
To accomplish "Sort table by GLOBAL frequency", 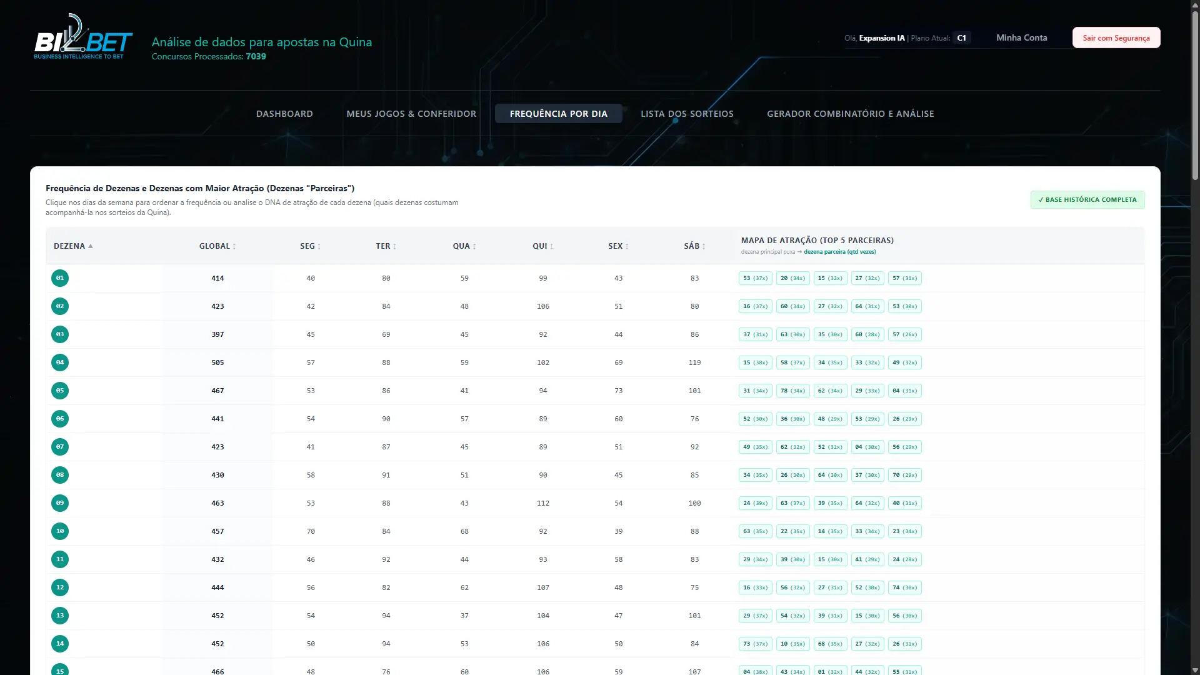I will [x=217, y=246].
